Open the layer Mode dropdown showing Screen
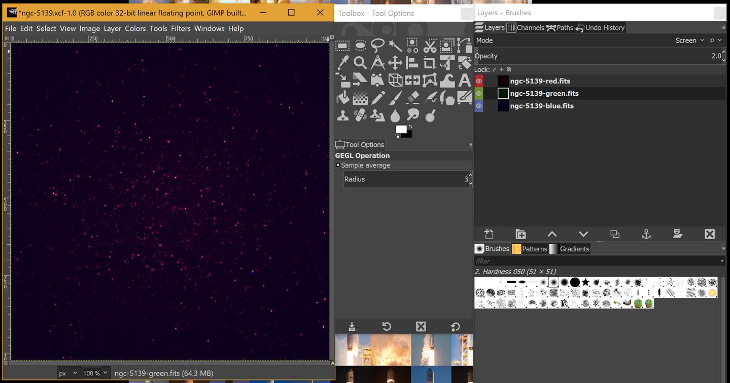The image size is (730, 383). point(689,41)
